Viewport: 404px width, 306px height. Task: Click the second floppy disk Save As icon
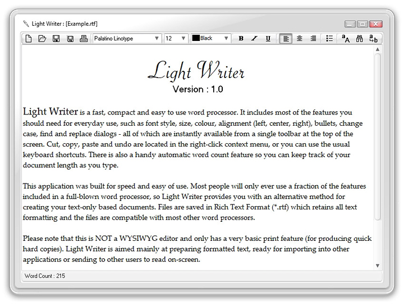(x=70, y=39)
